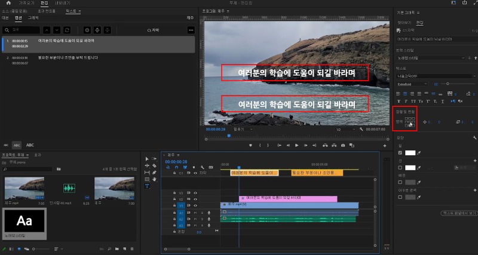This screenshot has height=255, width=478.
Task: Select the Ripple Edit tool
Action: pyautogui.click(x=147, y=165)
